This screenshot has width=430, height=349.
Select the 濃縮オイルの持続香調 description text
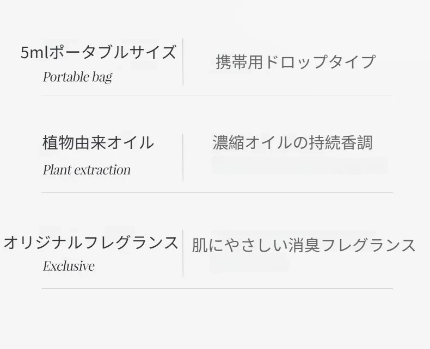tap(293, 142)
